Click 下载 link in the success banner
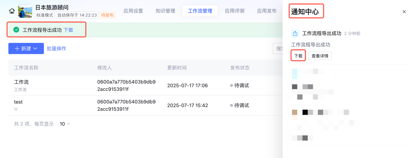The width and height of the screenshot is (413, 158). [68, 30]
